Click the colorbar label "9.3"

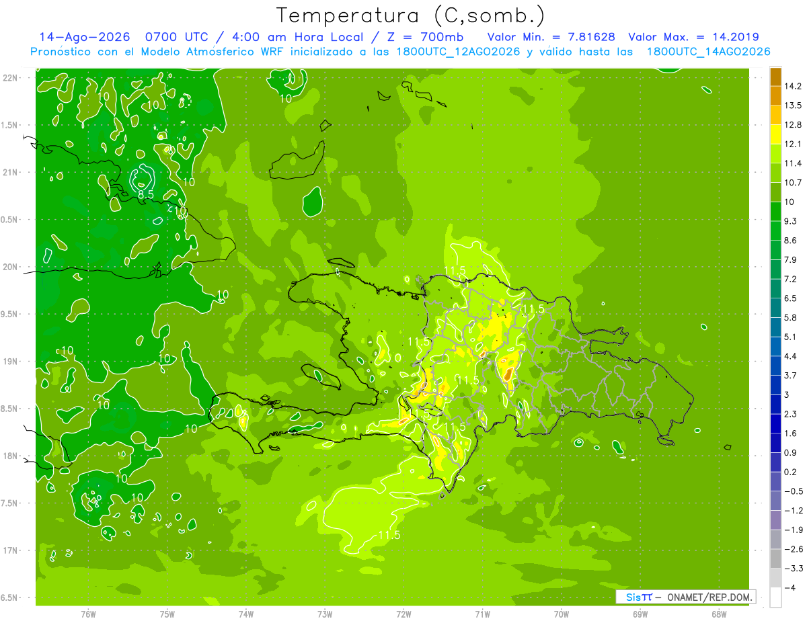(791, 221)
